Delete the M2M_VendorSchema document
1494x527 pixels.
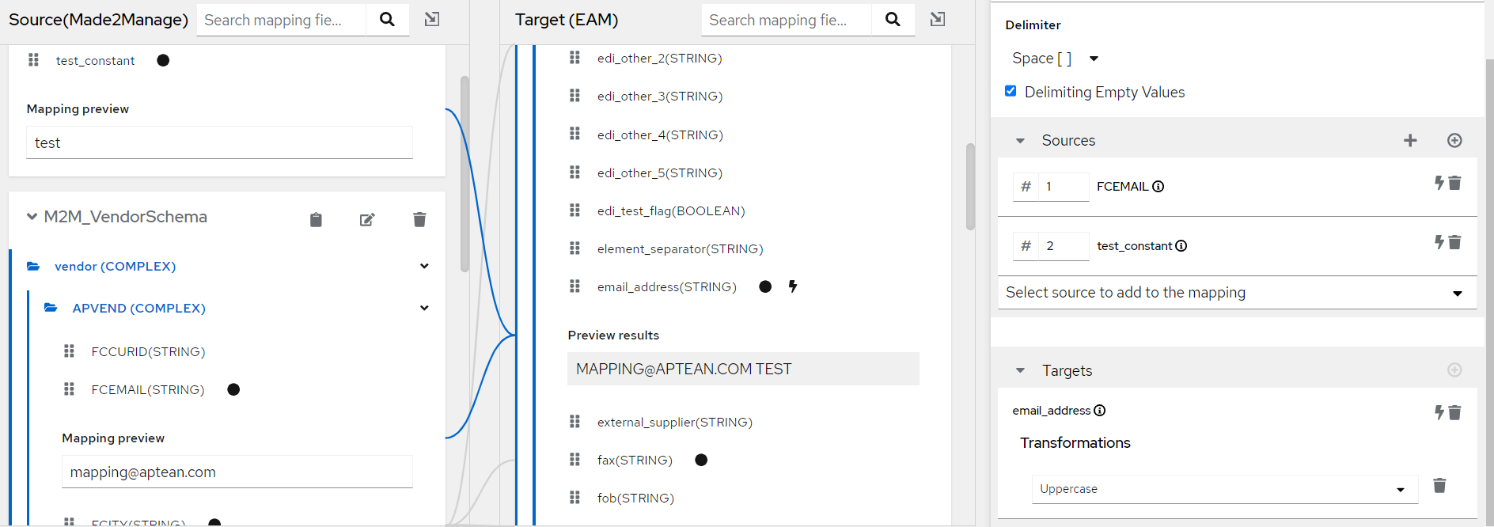[419, 220]
